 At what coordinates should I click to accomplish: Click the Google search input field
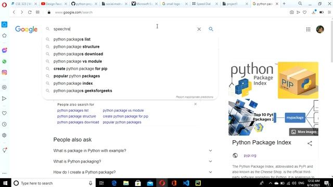click(x=123, y=29)
